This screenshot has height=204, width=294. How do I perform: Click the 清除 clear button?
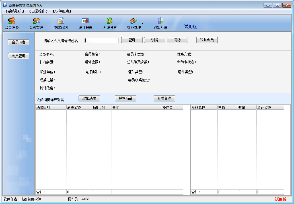[177, 40]
